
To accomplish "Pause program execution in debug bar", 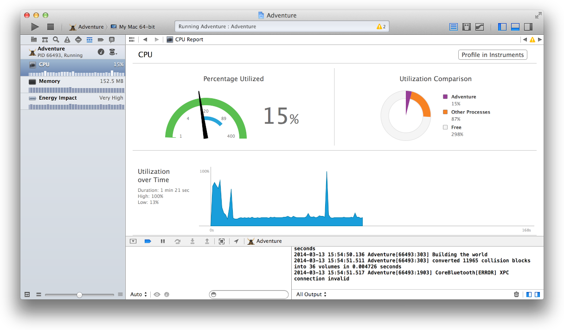I will click(163, 241).
